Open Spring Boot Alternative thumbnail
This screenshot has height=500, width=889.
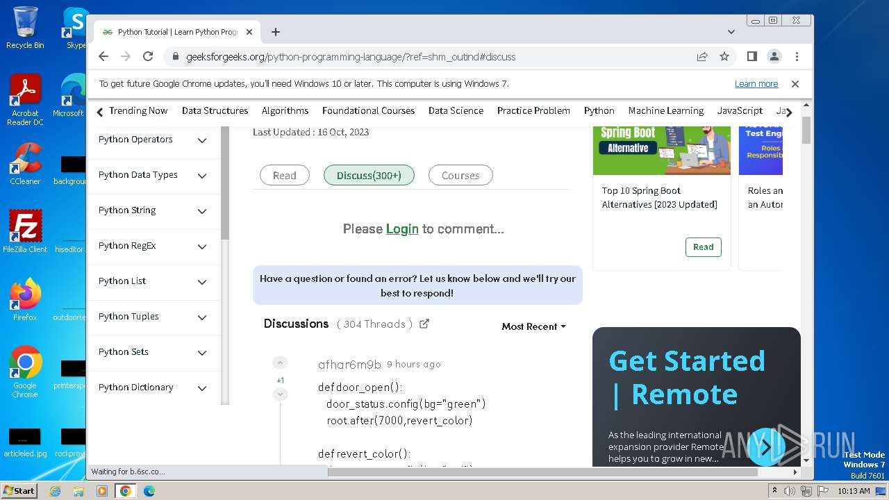(x=662, y=151)
